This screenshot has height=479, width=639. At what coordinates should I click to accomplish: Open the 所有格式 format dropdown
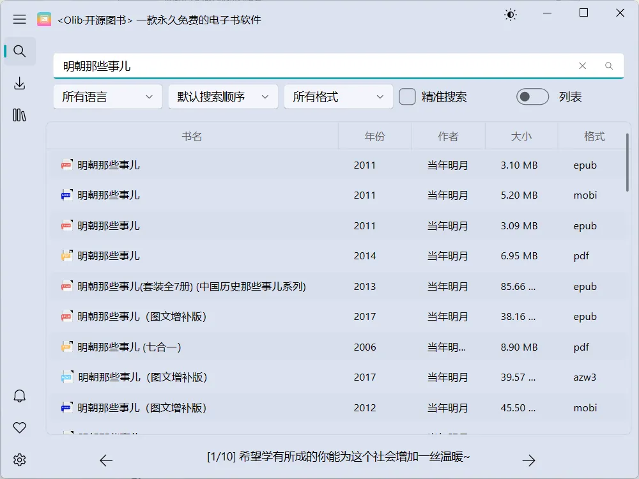tap(338, 96)
